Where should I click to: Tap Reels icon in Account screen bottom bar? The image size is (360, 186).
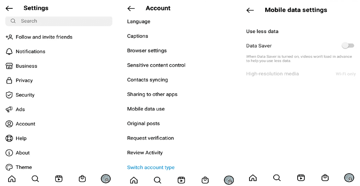[x=181, y=180]
